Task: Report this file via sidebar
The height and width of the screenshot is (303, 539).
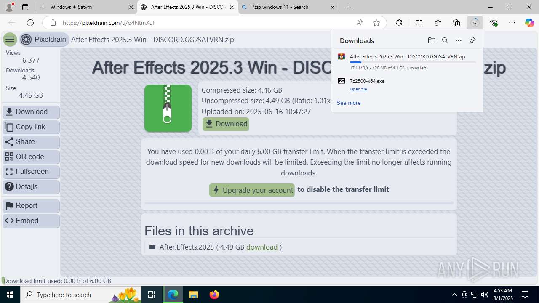Action: coord(31,206)
